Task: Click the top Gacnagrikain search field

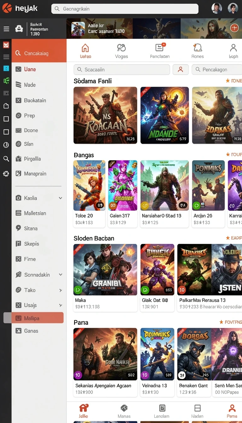Action: coord(125,9)
